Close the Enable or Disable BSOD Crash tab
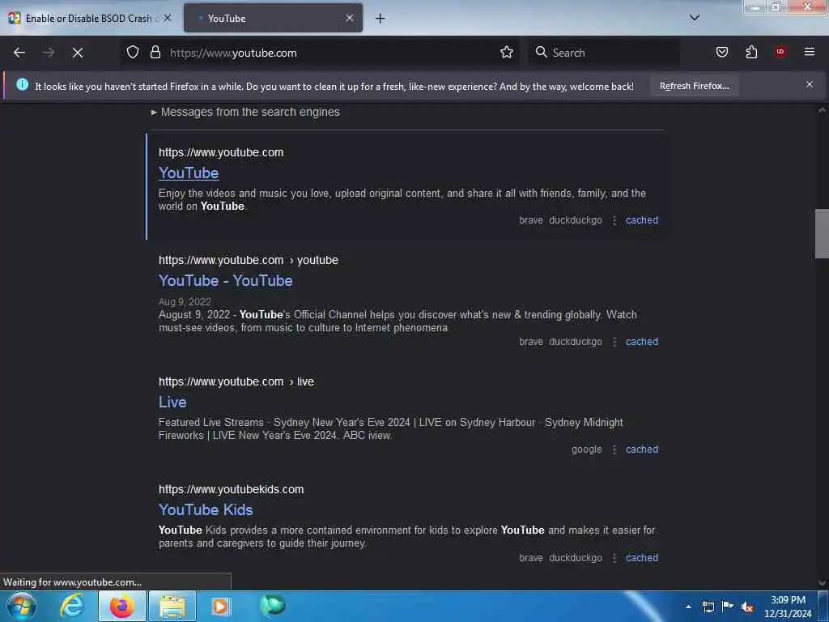The width and height of the screenshot is (829, 622). click(x=168, y=18)
